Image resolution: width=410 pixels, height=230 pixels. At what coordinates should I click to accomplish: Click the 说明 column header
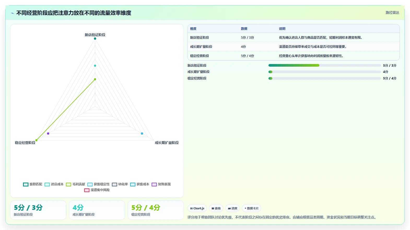[x=282, y=29]
